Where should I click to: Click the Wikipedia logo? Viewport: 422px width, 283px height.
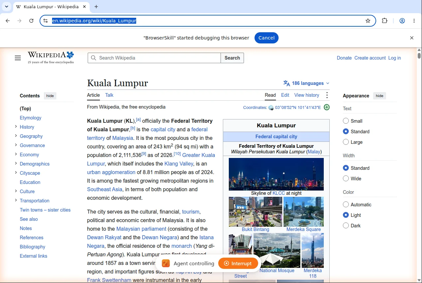(51, 58)
